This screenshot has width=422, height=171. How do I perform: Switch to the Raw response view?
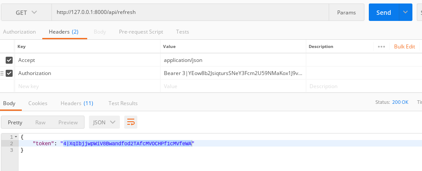[41, 122]
